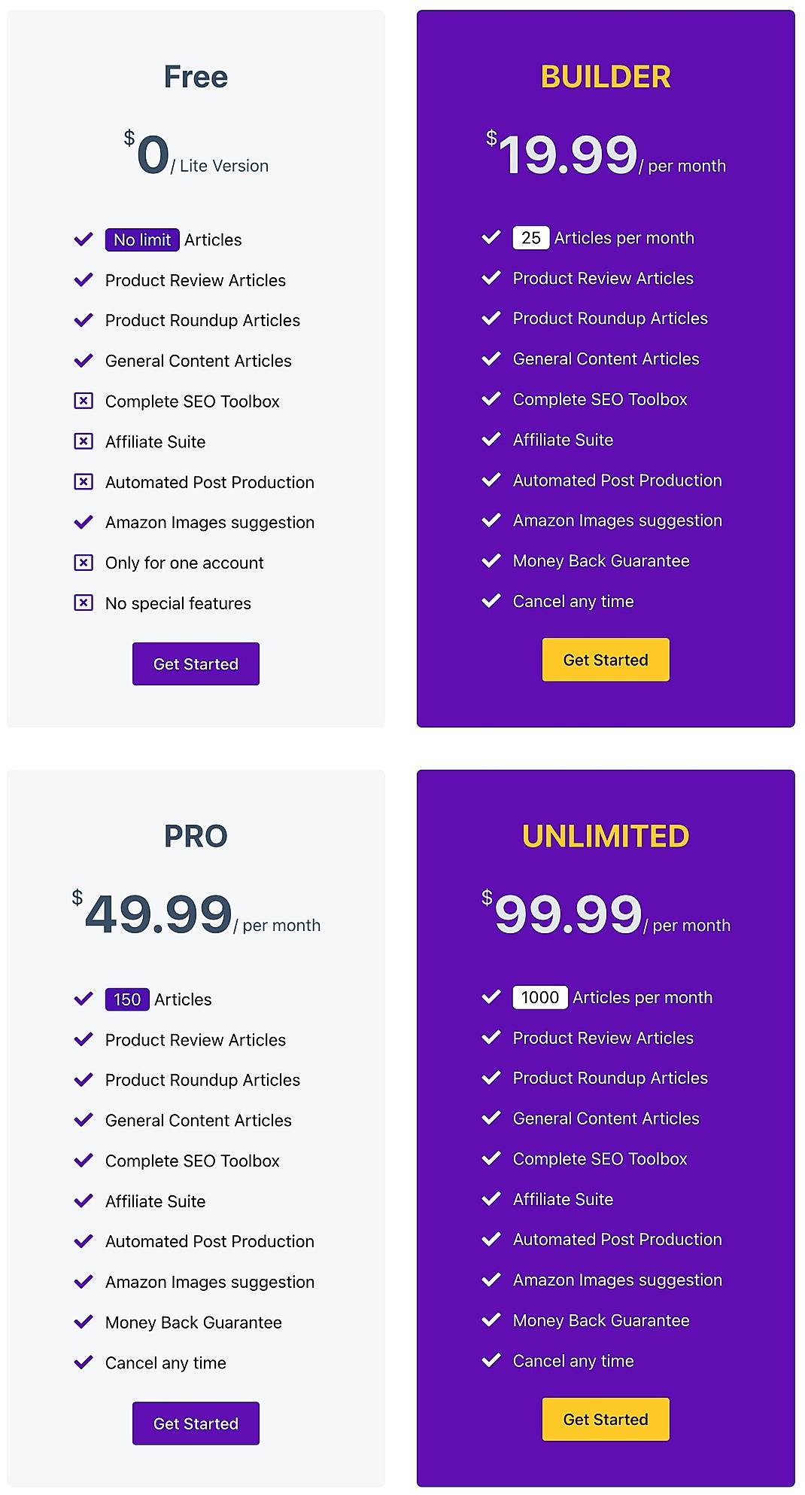The width and height of the screenshot is (805, 1495).
Task: Click Get Started on the UNLIMITED plan
Action: point(605,1419)
